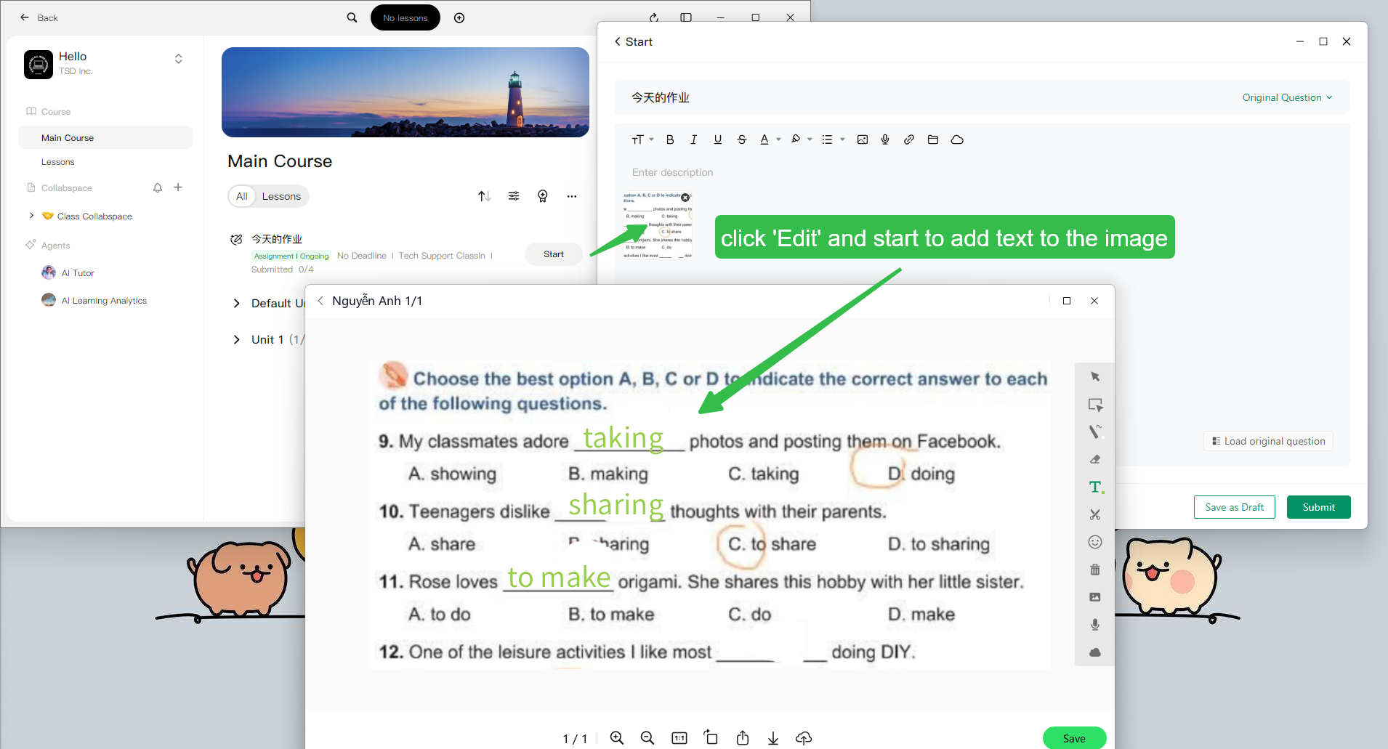Open Lessons in the sidebar

(58, 162)
